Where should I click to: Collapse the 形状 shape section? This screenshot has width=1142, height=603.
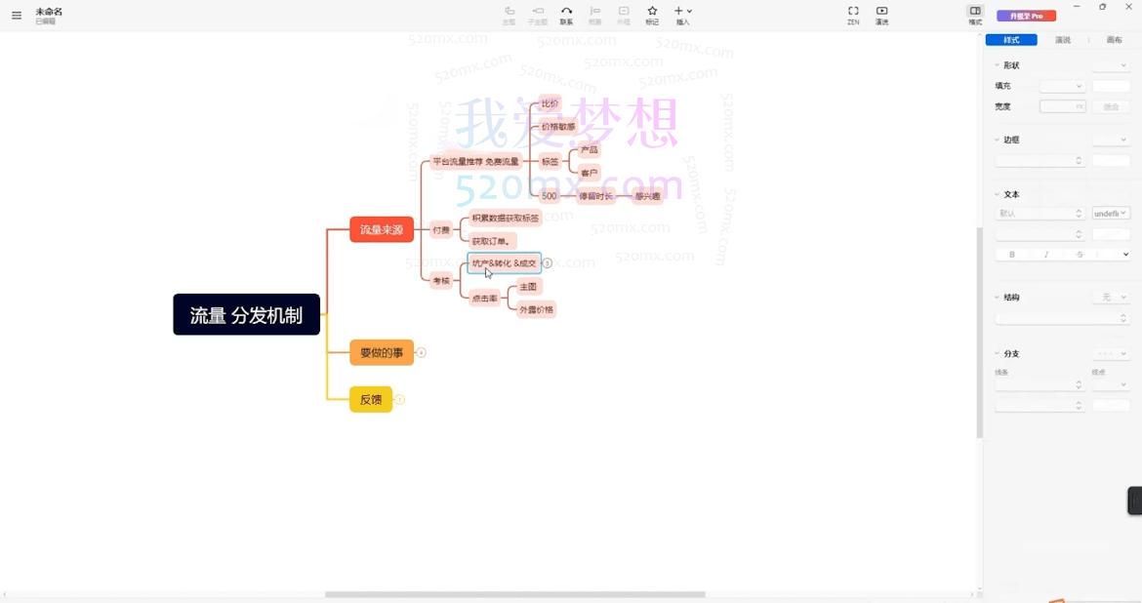997,65
